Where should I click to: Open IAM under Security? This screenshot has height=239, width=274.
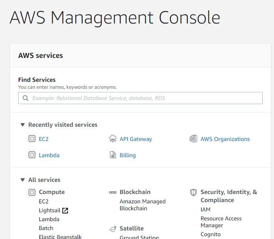point(206,209)
